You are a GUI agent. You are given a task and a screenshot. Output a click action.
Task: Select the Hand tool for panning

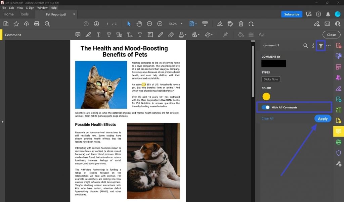(139, 24)
